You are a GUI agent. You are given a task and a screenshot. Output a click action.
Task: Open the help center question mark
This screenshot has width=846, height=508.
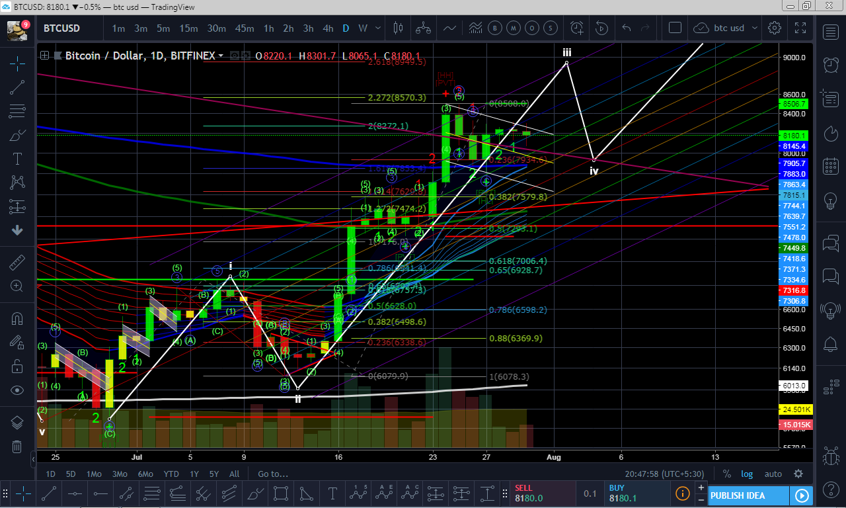831,490
